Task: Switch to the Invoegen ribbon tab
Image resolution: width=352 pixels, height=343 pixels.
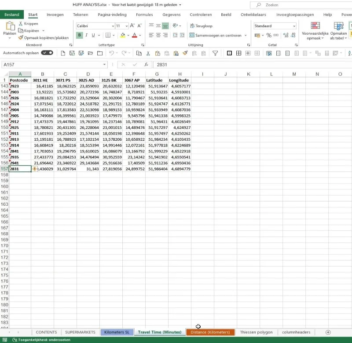Action: (x=55, y=15)
